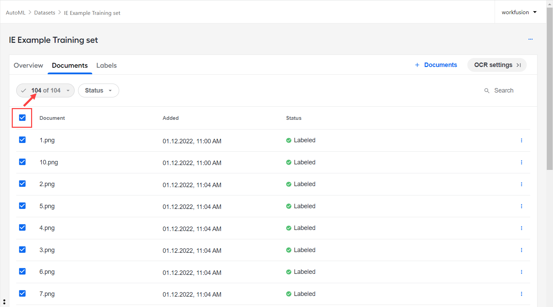553x307 pixels.
Task: Open the 4.png document
Action: (47, 228)
